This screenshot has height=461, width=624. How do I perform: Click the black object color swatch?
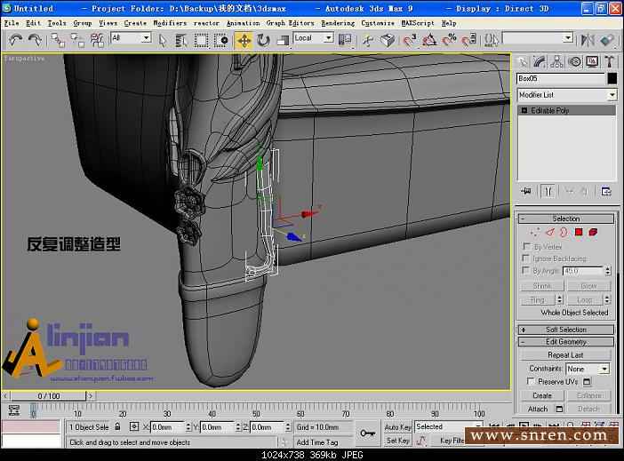[612, 78]
